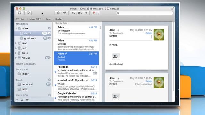Reply all to the selected message
205x115 pixels.
click(80, 13)
